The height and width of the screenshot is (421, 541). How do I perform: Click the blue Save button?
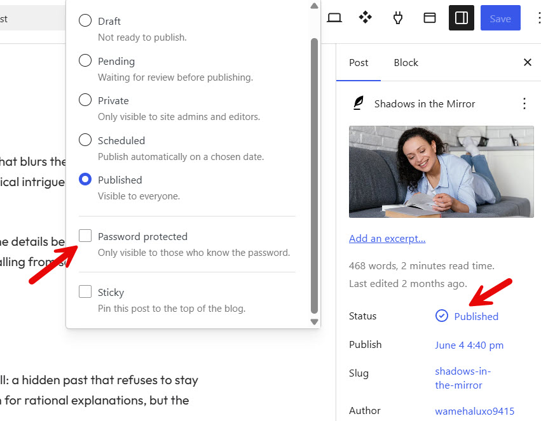tap(500, 18)
